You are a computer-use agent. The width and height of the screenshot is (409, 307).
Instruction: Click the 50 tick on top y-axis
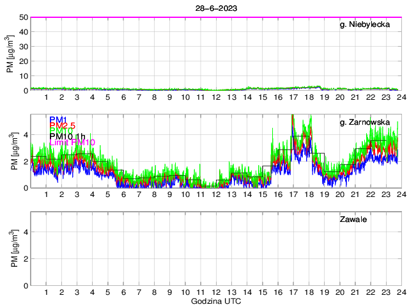(x=23, y=17)
